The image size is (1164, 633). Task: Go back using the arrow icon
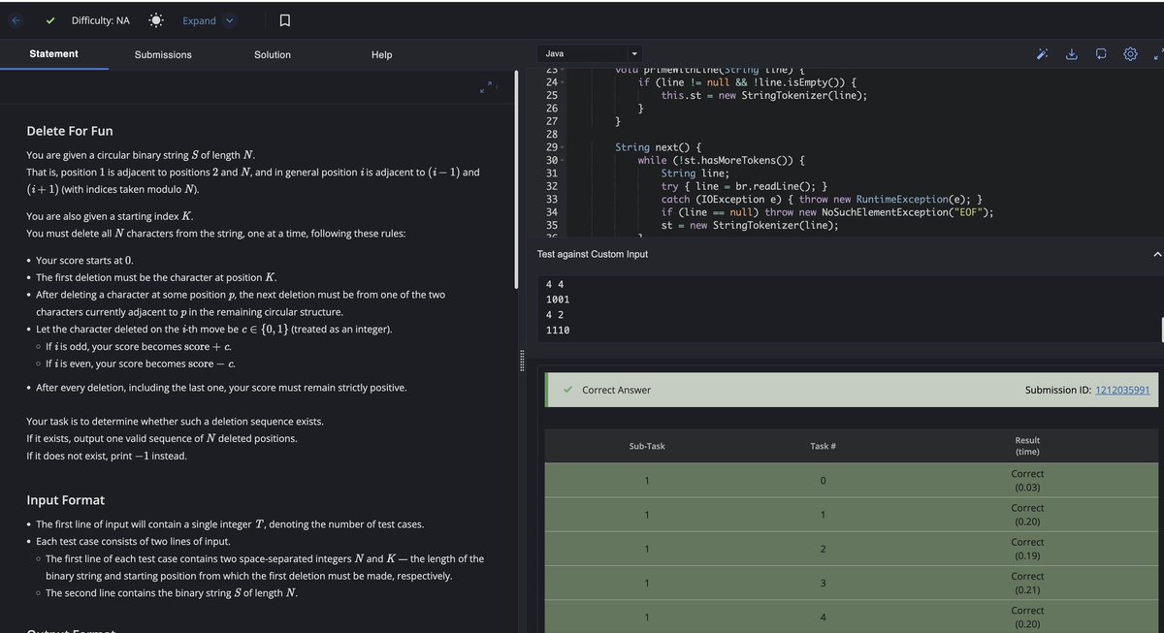pos(17,20)
